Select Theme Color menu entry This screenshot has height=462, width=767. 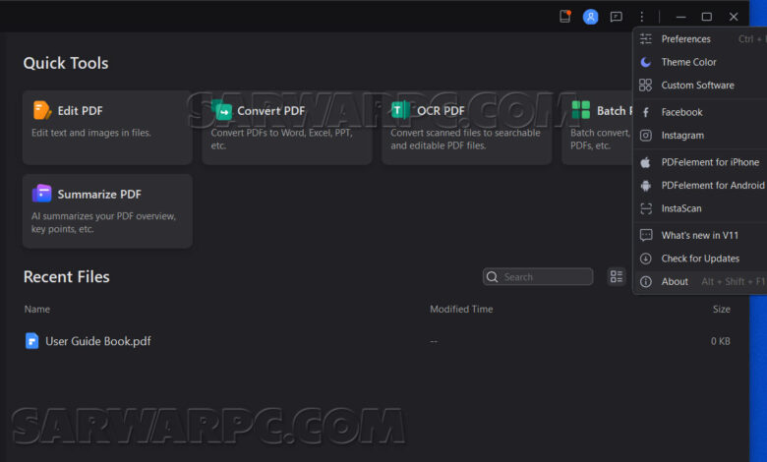click(x=700, y=62)
